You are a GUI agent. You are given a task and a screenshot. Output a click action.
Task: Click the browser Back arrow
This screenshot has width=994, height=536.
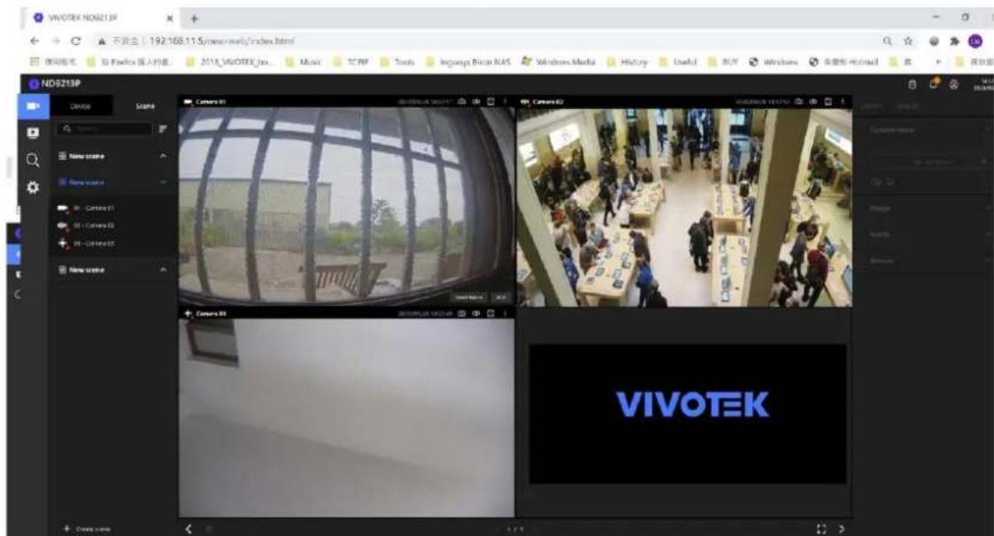pos(35,41)
